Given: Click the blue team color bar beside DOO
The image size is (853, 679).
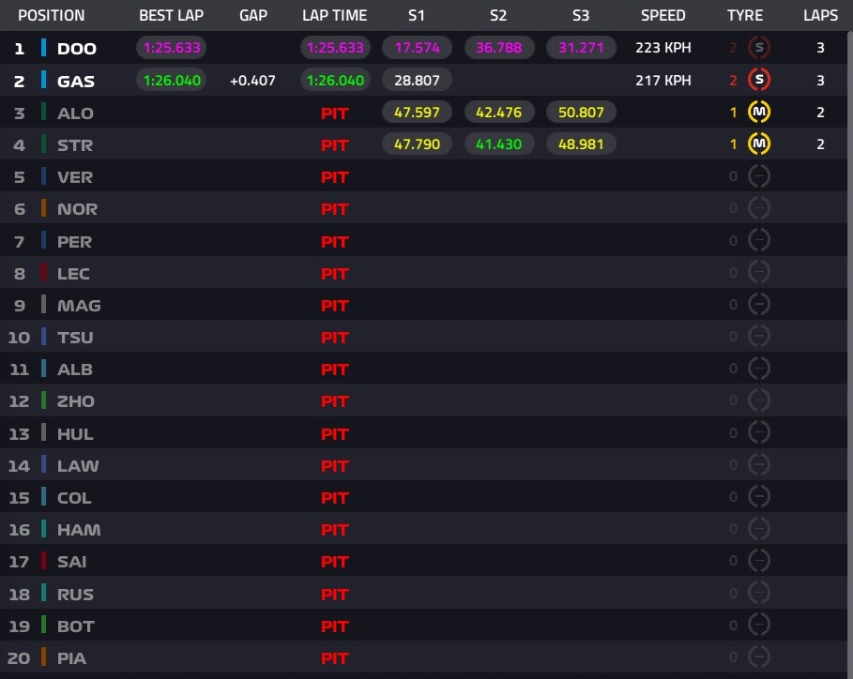Looking at the screenshot, I should click(x=43, y=48).
